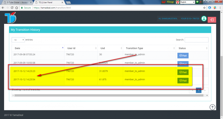Click the Paid button for 2017-09-08 entry
Viewport: 223px width, 119px height.
click(x=183, y=55)
